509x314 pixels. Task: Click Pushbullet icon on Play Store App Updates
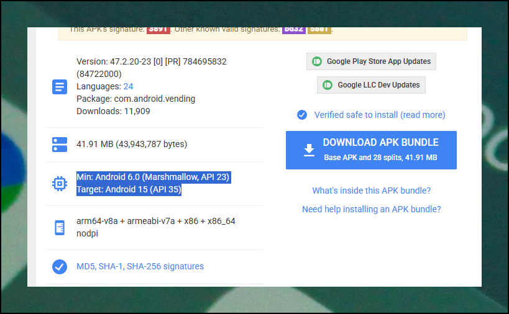tap(317, 61)
